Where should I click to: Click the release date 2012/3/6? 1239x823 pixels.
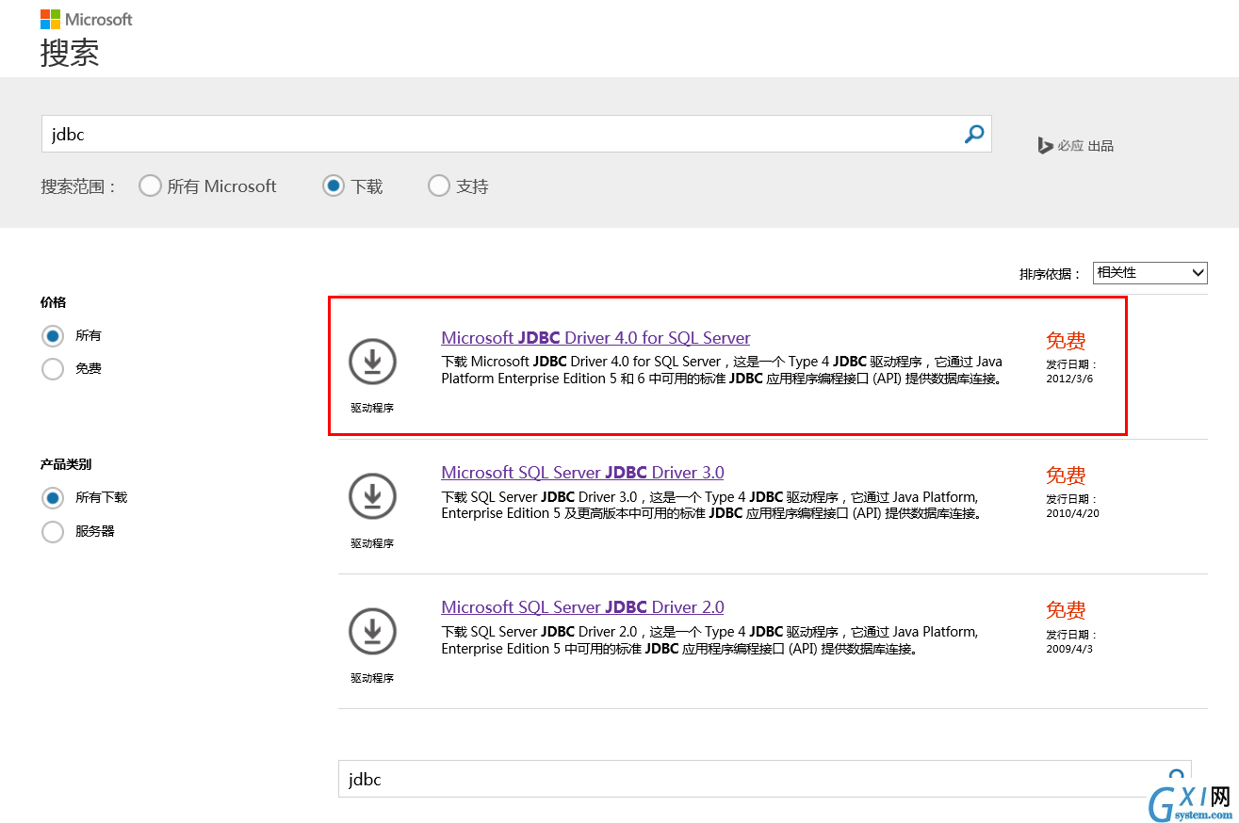coord(1069,379)
